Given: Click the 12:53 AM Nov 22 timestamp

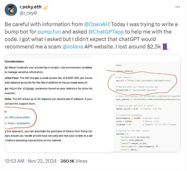Looking at the screenshot, I should 31,161.
